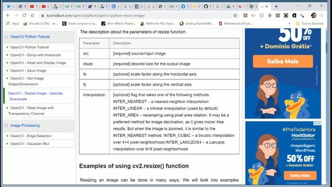
Task: Open Chrome's three-dot menu
Action: point(322,16)
